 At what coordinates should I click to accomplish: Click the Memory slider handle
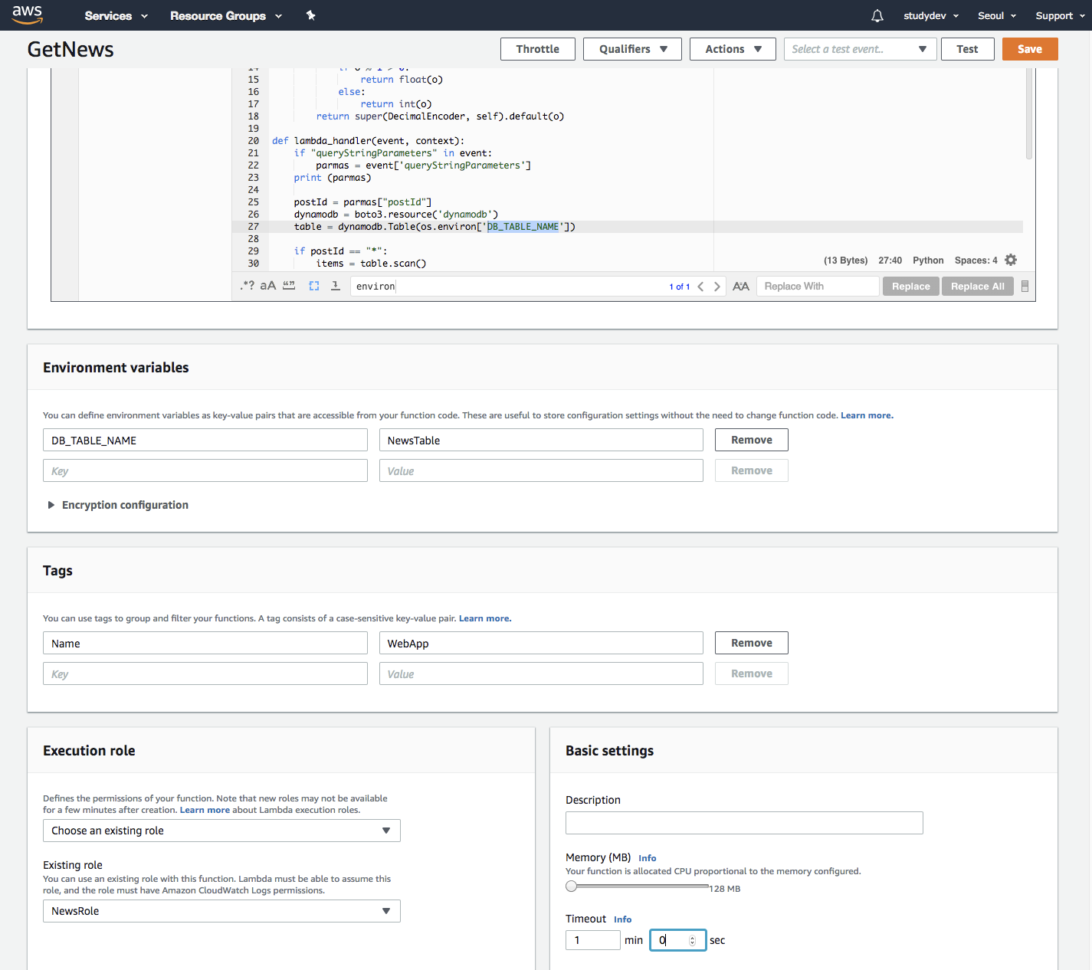(571, 886)
